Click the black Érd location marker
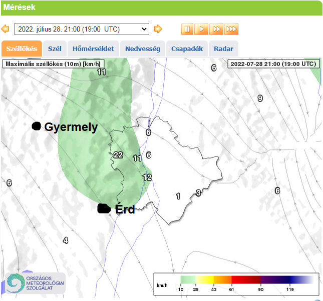The width and height of the screenshot is (323, 301). [104, 208]
